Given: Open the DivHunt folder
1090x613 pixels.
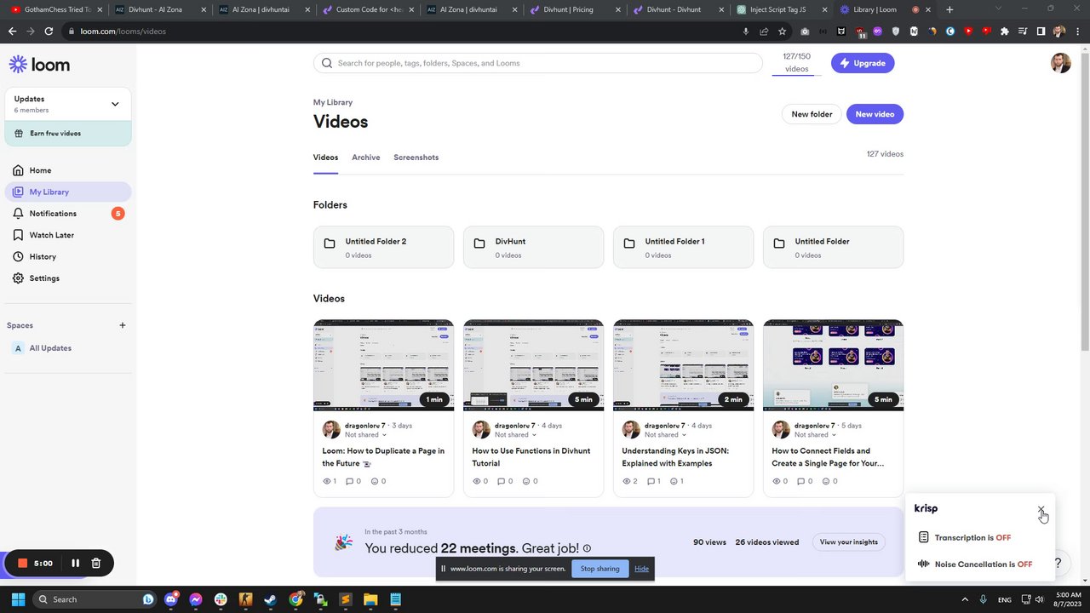Looking at the screenshot, I should (x=533, y=247).
